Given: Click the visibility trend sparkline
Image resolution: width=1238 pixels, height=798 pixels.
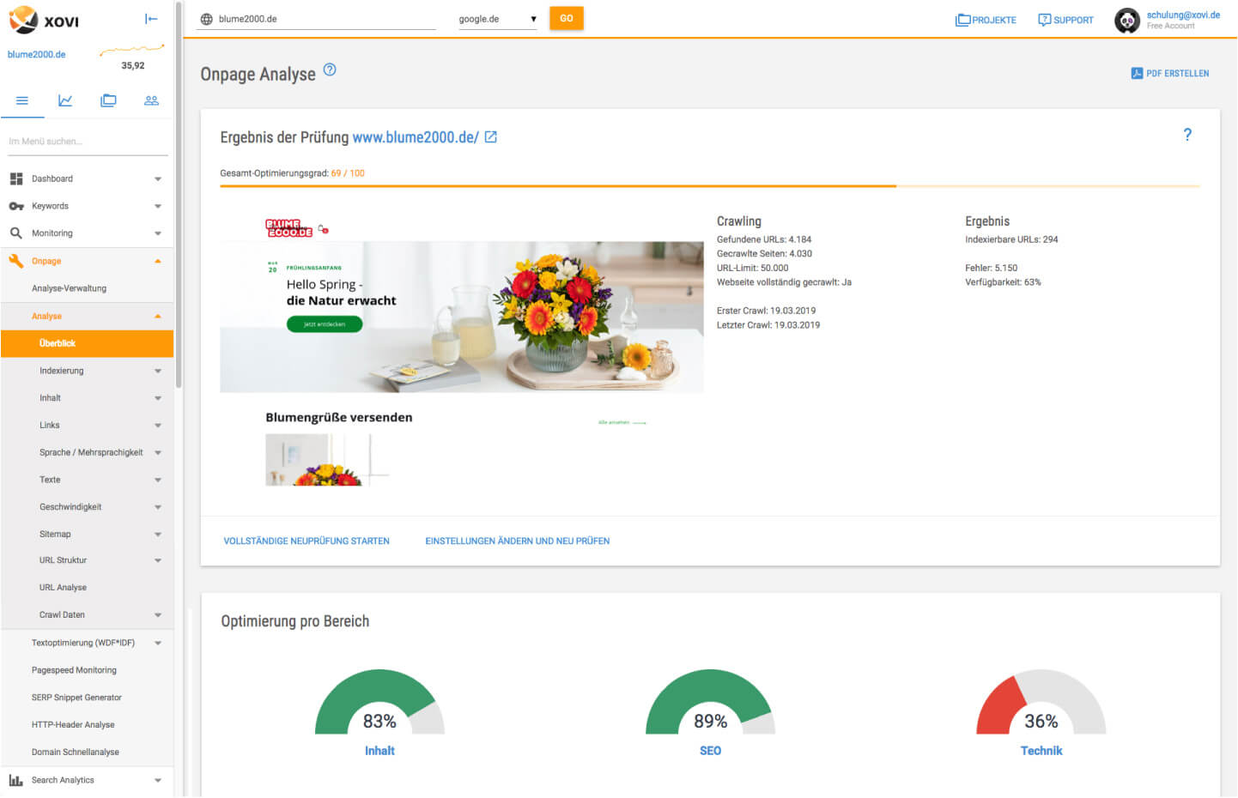Looking at the screenshot, I should (131, 51).
